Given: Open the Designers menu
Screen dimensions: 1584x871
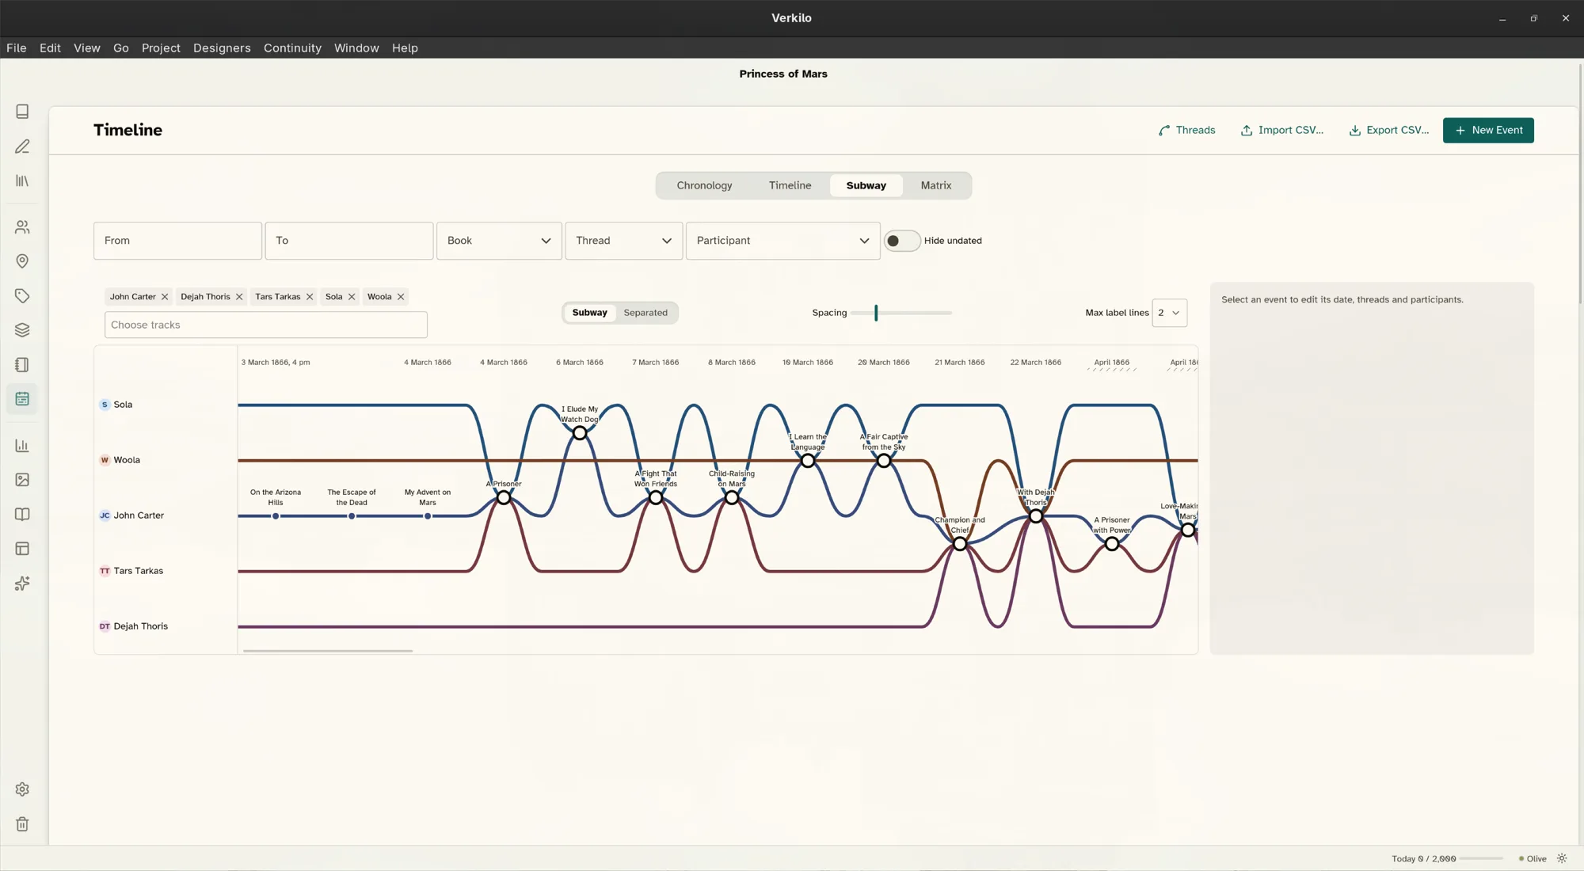Looking at the screenshot, I should pyautogui.click(x=222, y=48).
